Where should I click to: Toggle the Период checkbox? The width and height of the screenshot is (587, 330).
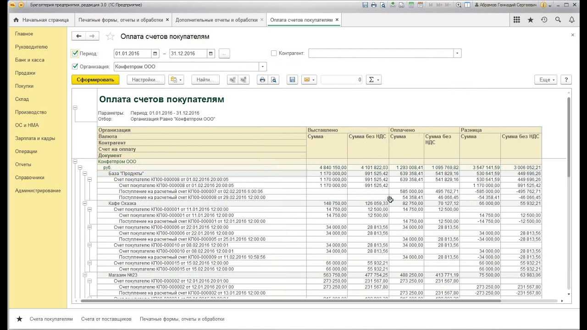point(76,54)
